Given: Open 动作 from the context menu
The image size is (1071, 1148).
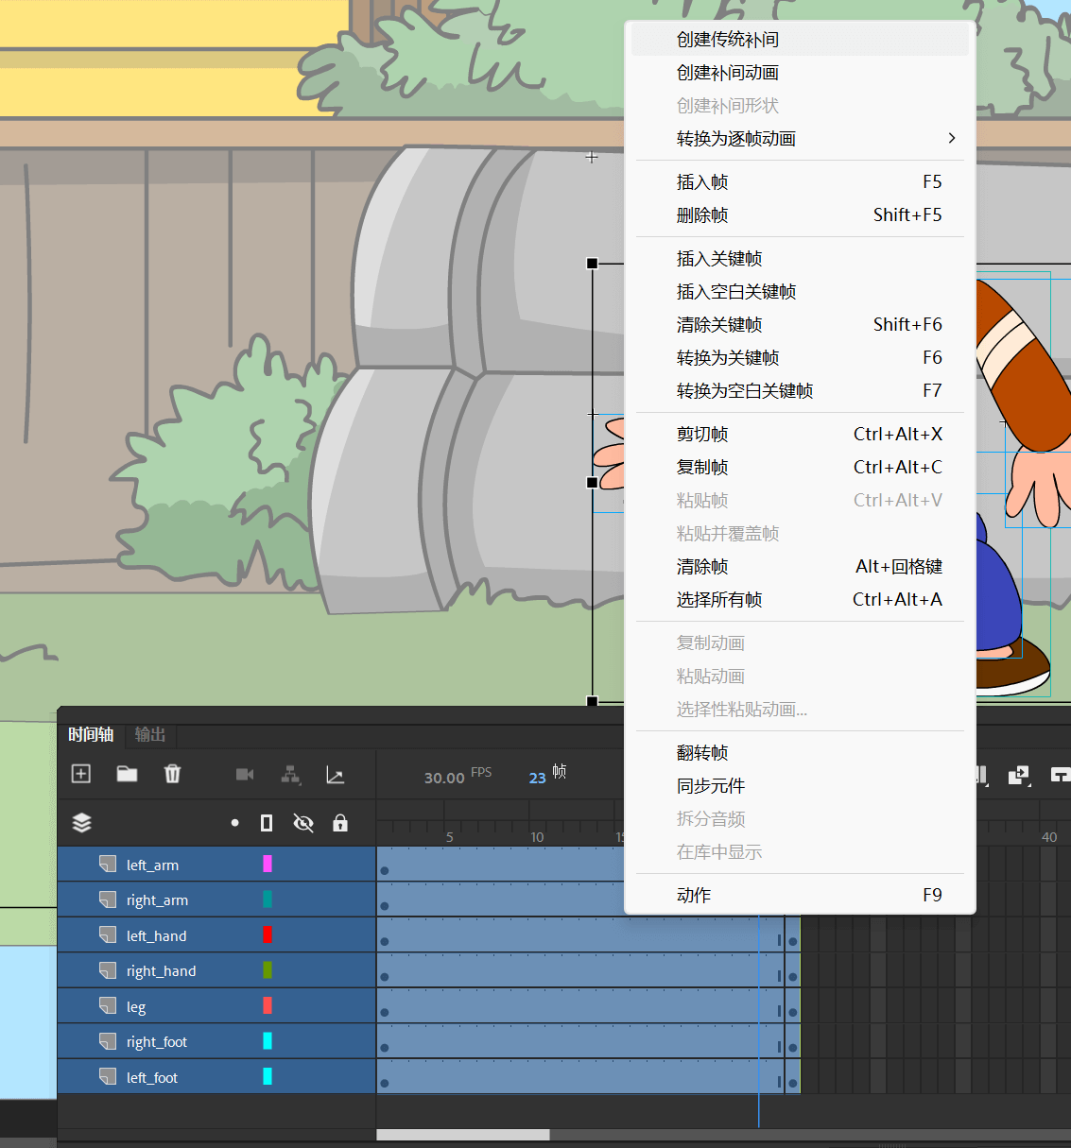Looking at the screenshot, I should [x=800, y=896].
